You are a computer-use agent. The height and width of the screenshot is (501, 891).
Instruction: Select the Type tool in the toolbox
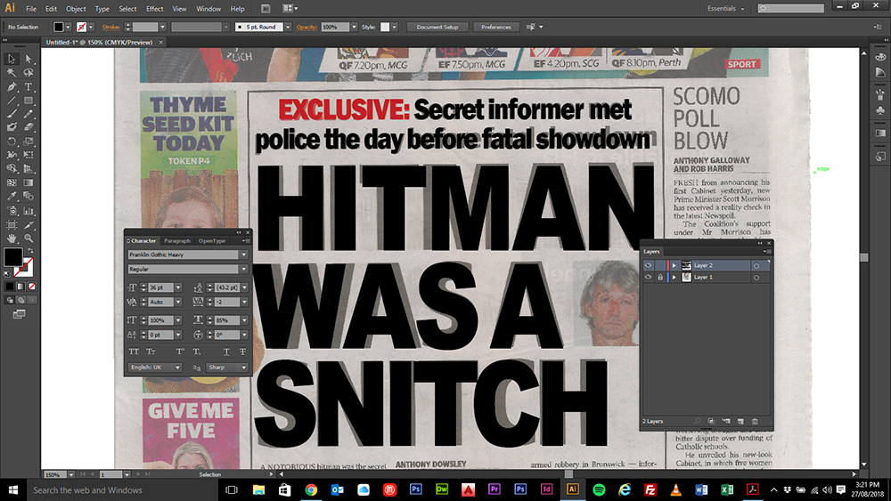tap(29, 87)
